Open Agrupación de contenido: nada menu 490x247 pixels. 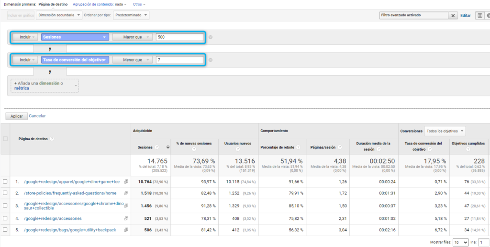pos(100,4)
